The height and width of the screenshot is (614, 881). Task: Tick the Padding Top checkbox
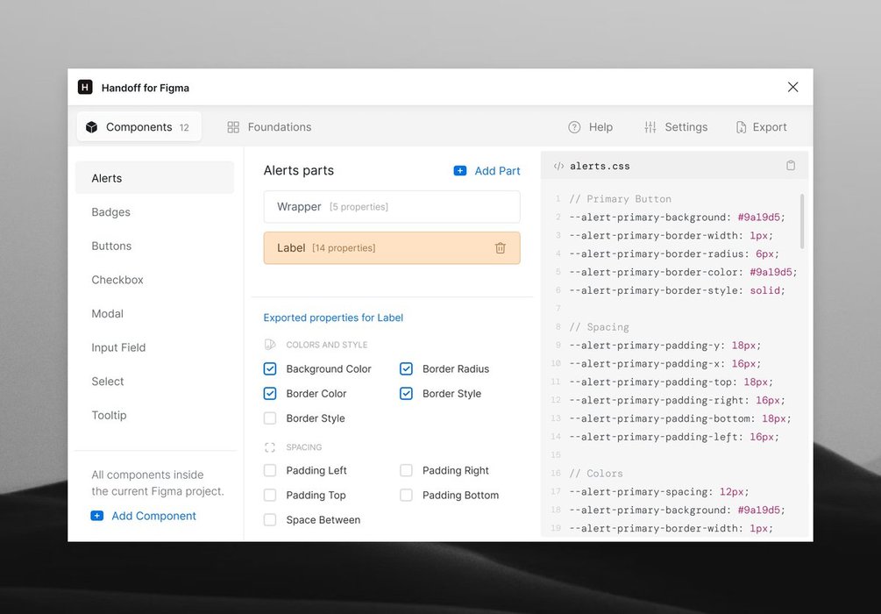pos(270,495)
